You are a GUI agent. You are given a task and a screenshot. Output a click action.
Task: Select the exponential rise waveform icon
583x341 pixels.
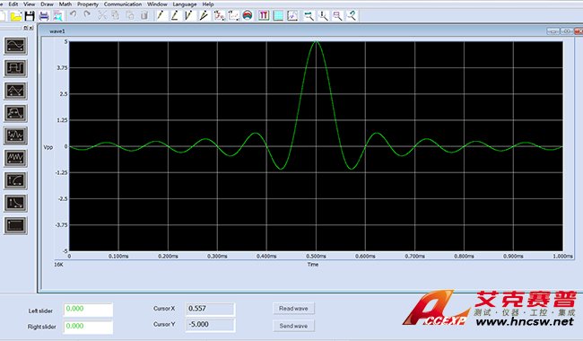click(15, 180)
